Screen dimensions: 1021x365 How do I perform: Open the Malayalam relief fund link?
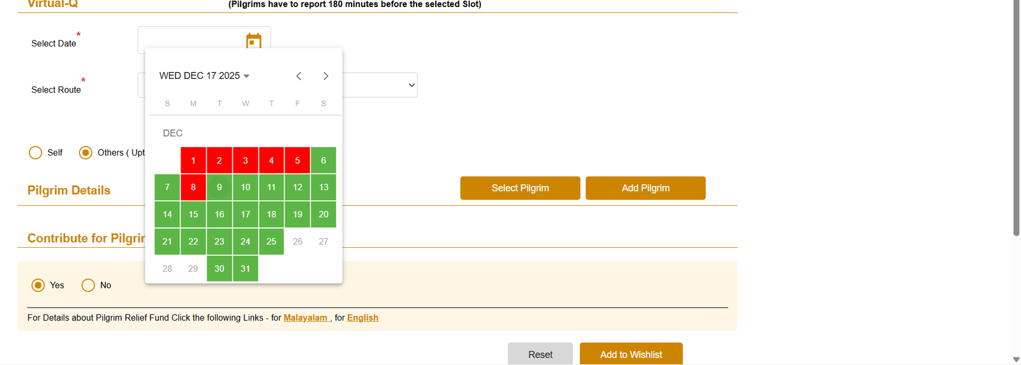coord(306,318)
